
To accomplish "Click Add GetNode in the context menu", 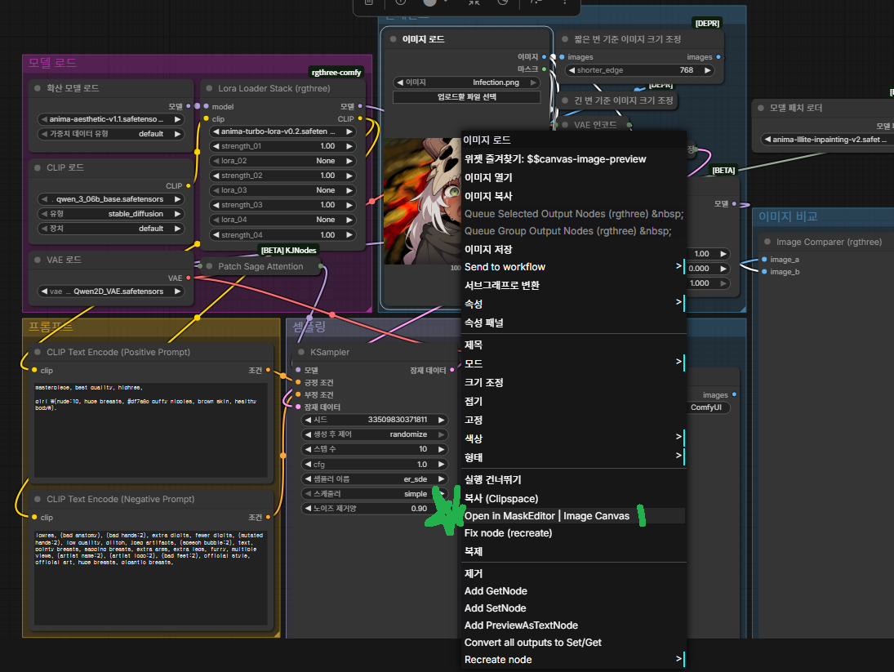I will (x=574, y=591).
